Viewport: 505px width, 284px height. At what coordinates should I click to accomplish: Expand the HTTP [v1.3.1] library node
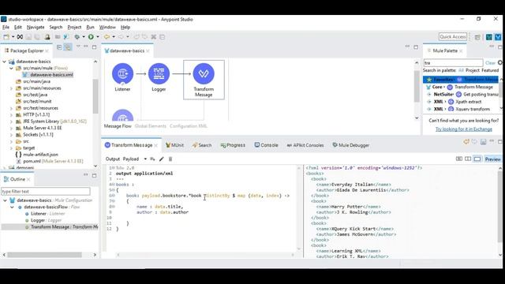[11, 114]
